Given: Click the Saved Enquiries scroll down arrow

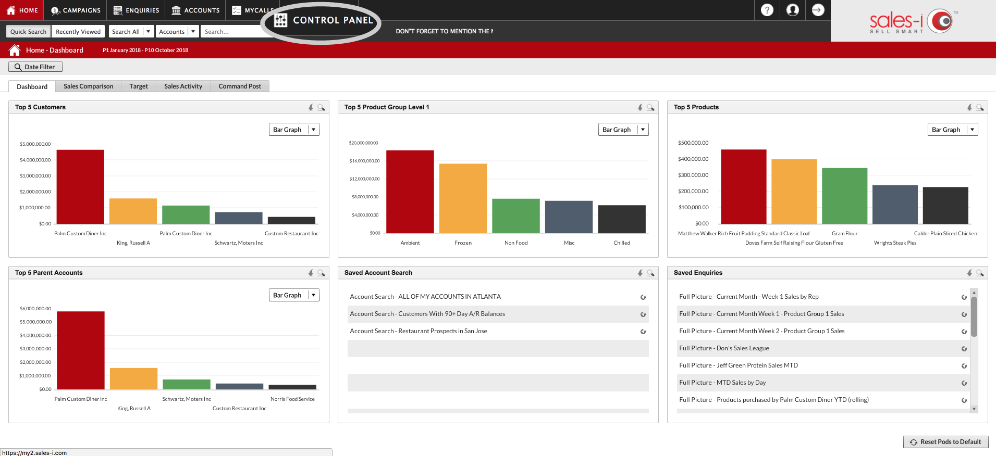Looking at the screenshot, I should [x=974, y=409].
